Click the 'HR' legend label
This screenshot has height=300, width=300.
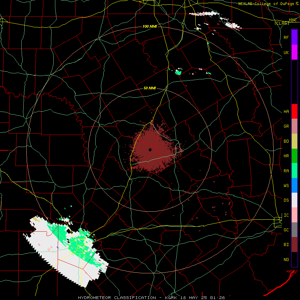[x=286, y=156]
